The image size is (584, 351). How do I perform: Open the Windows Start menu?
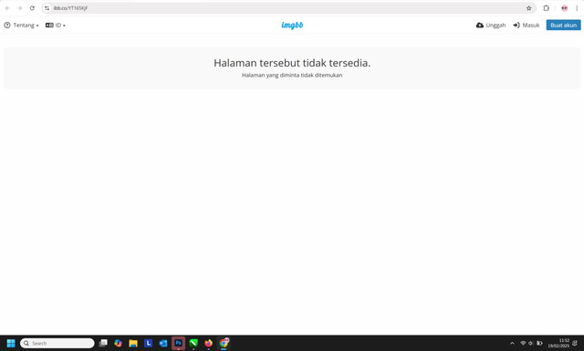coord(11,343)
